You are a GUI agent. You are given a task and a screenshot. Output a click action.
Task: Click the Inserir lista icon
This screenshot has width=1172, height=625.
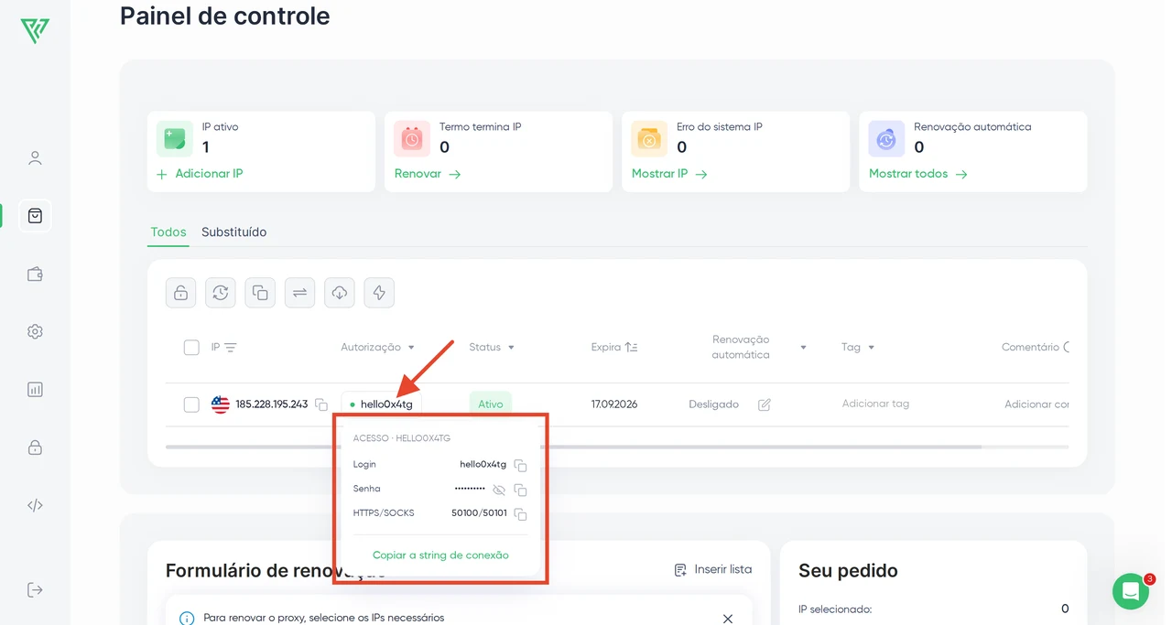680,570
